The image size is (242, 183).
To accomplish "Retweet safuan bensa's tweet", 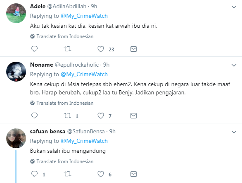I will (x=67, y=174).
